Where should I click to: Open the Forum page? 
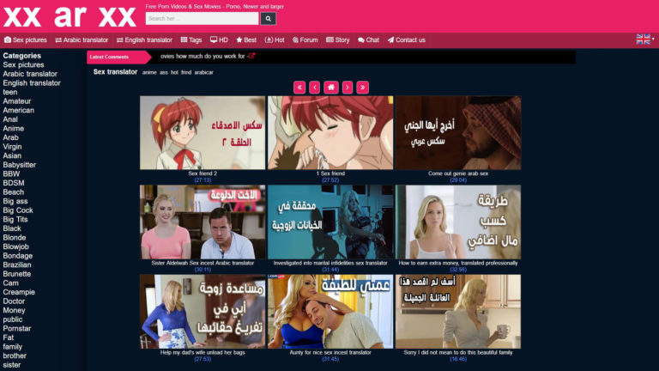click(x=305, y=40)
